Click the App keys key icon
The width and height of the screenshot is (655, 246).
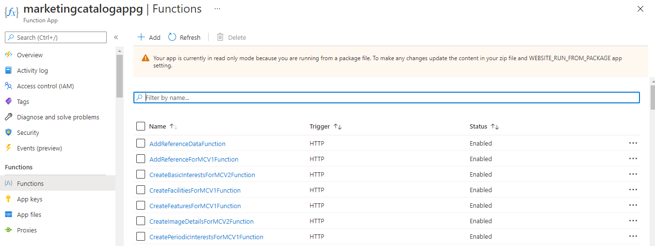pyautogui.click(x=8, y=199)
